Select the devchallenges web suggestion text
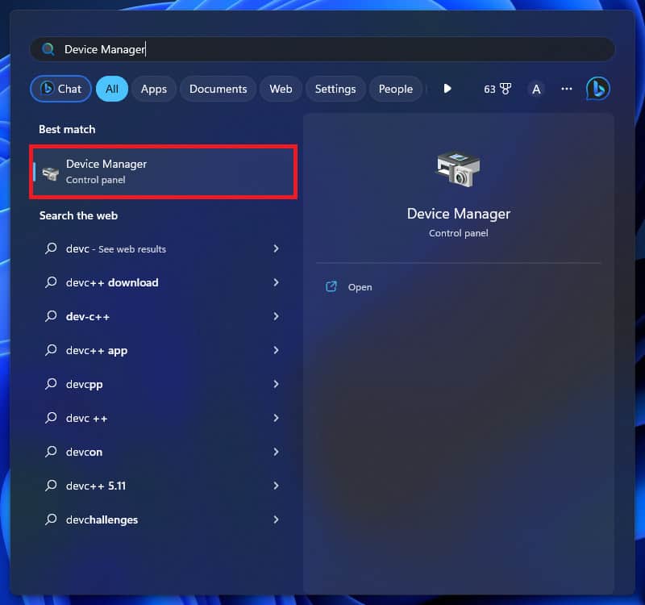645x605 pixels. (102, 519)
